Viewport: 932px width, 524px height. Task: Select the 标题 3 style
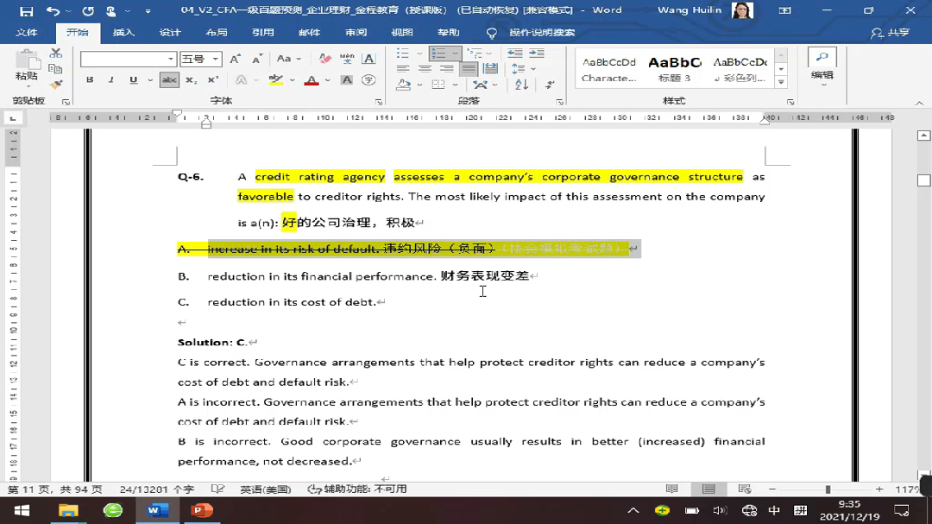click(674, 69)
